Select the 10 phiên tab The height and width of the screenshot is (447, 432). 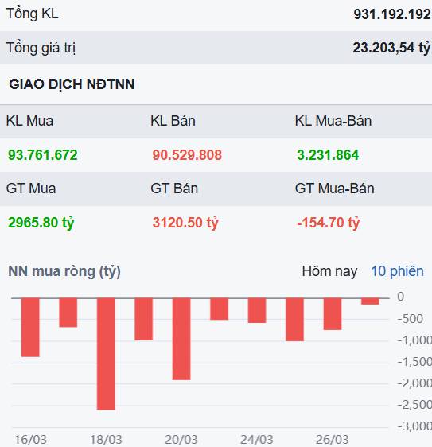point(397,271)
